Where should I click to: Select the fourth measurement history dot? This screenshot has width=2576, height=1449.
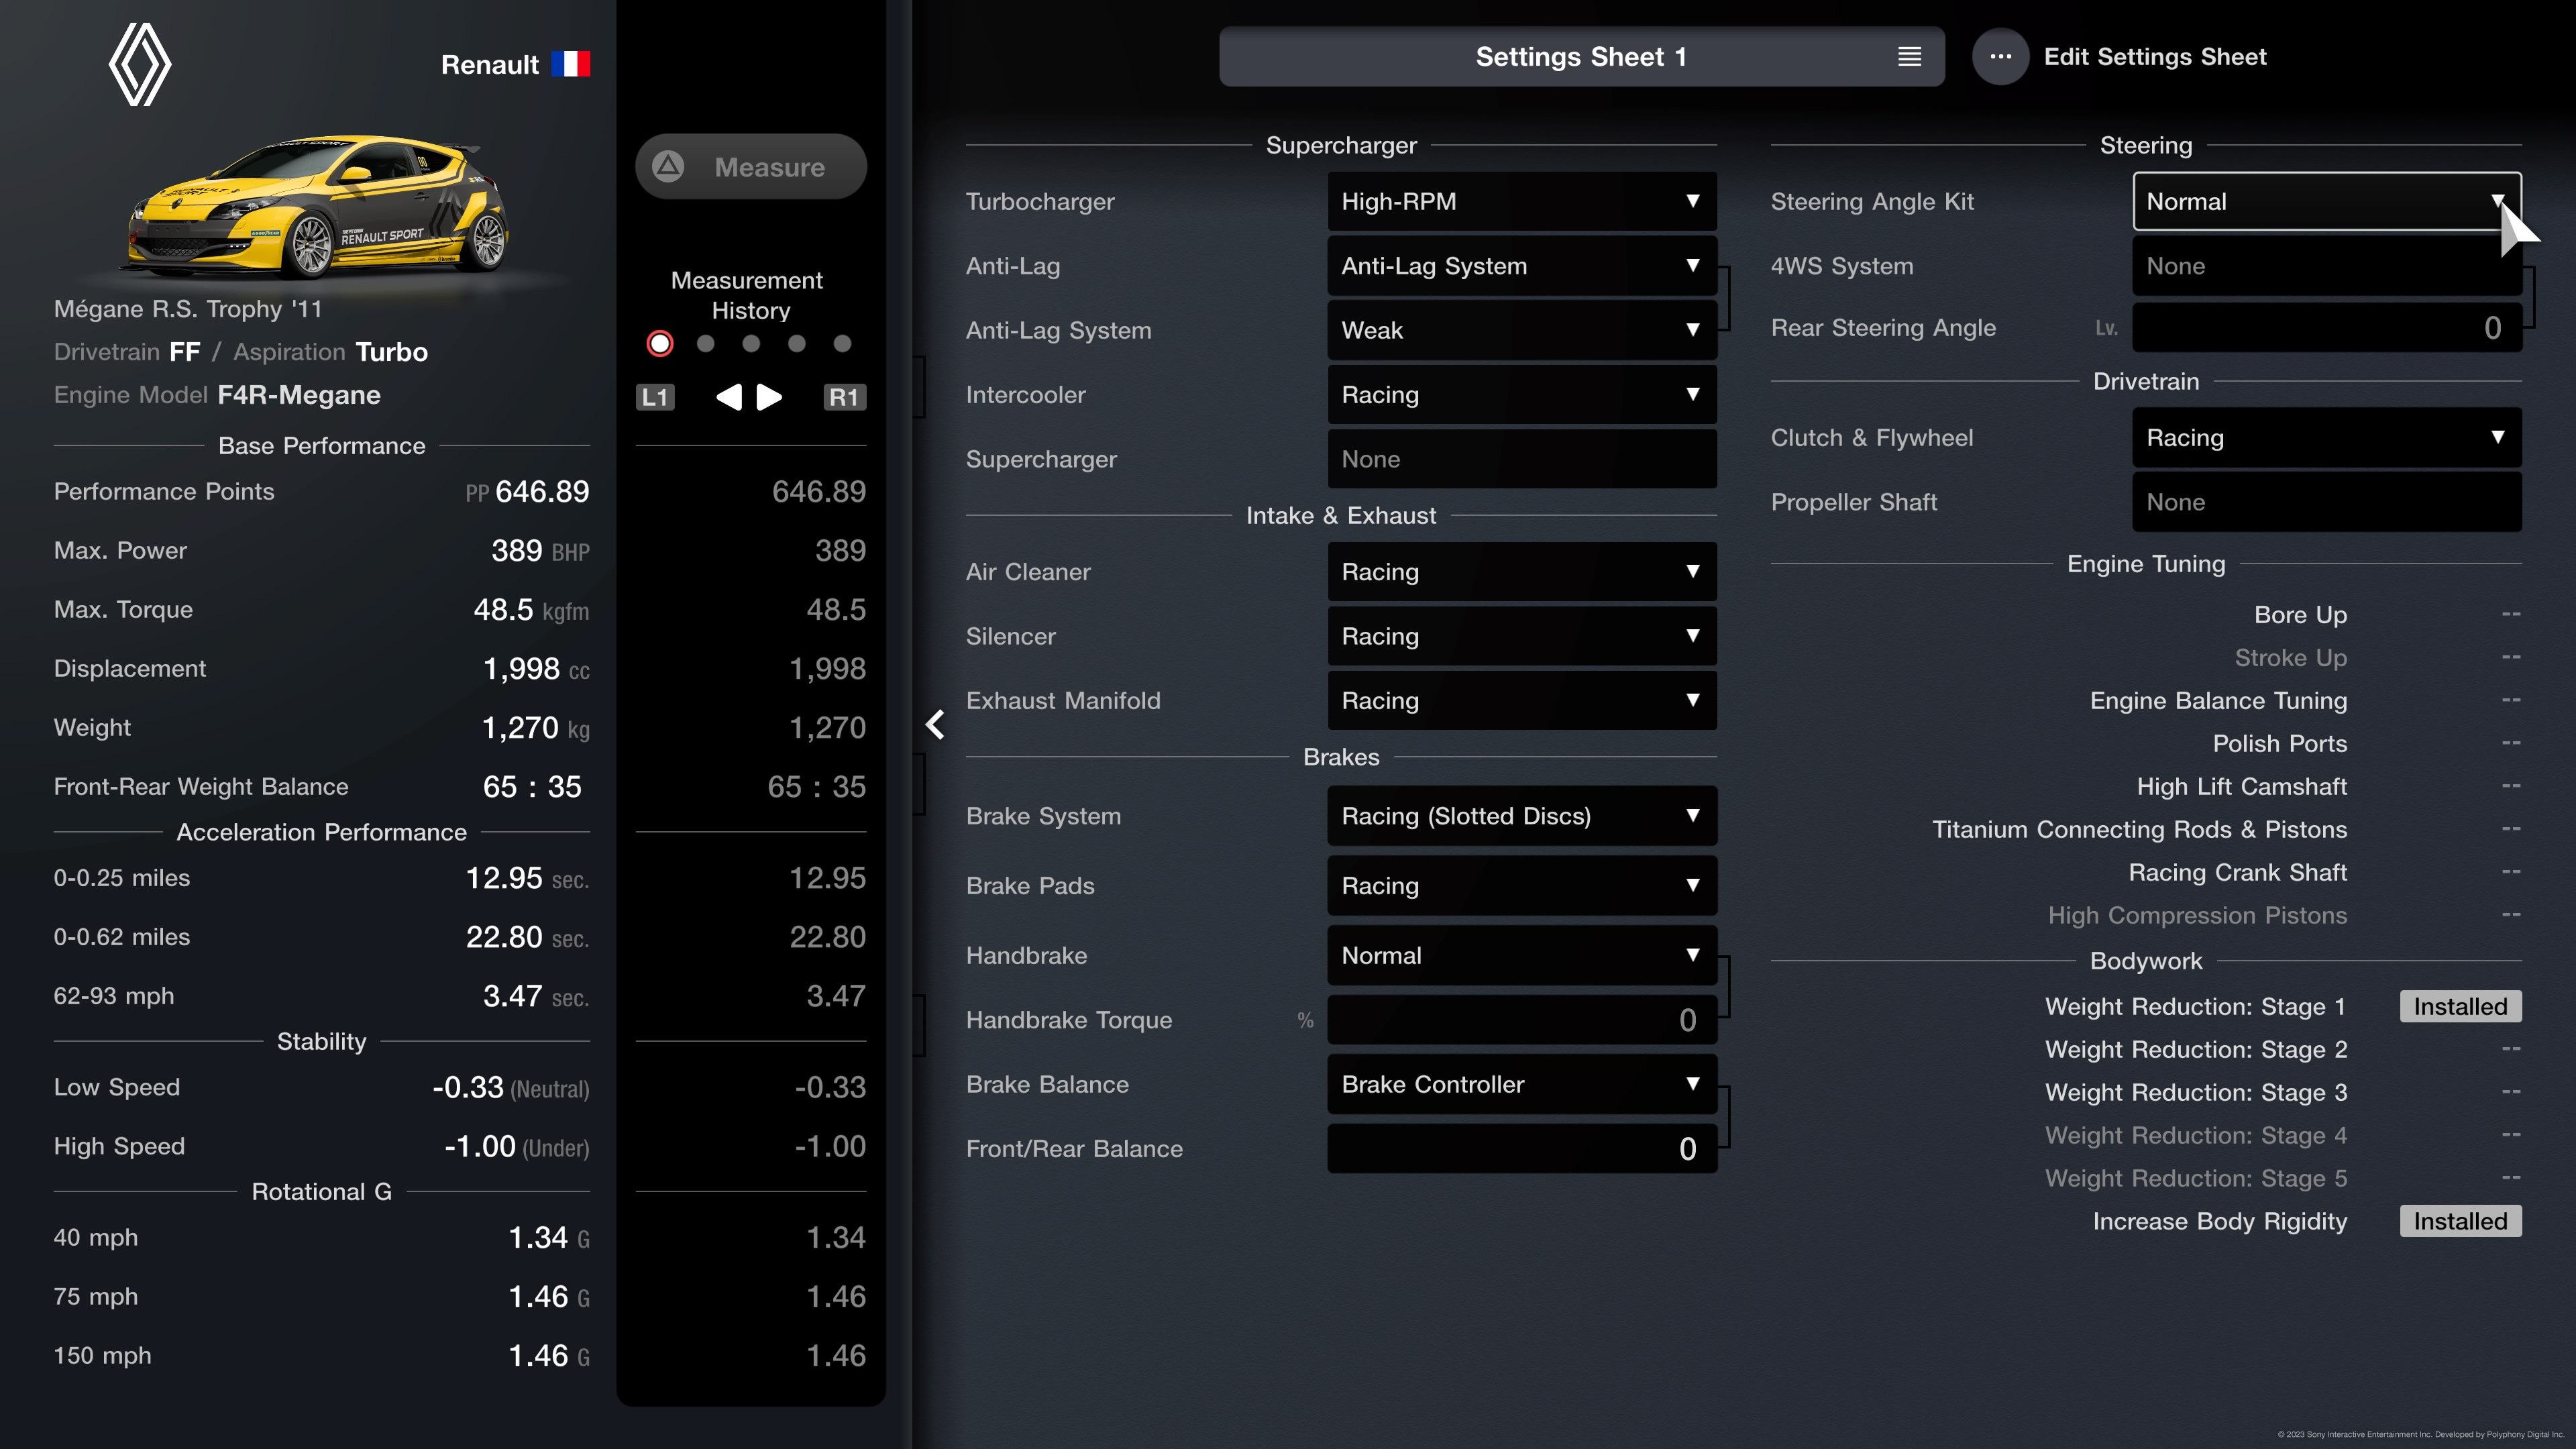(797, 344)
